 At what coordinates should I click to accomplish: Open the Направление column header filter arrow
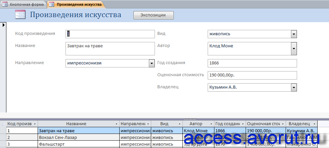point(148,124)
